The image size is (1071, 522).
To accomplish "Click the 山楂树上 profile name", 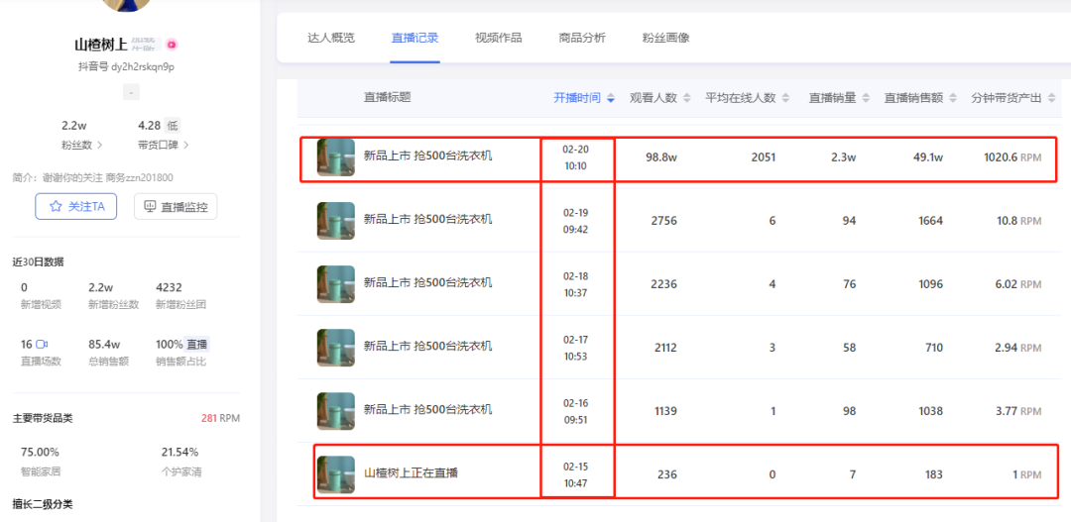I will pyautogui.click(x=101, y=45).
